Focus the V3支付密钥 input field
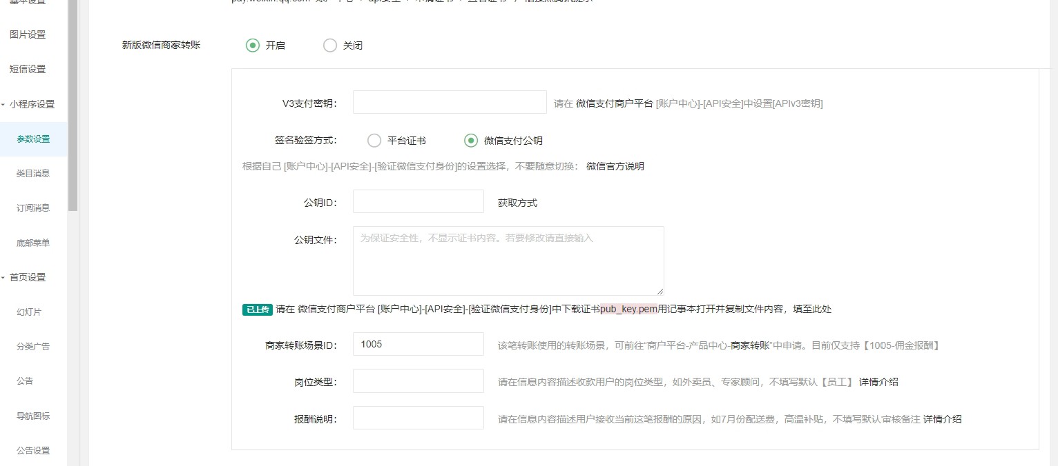Viewport: 1058px width, 466px height. tap(450, 102)
